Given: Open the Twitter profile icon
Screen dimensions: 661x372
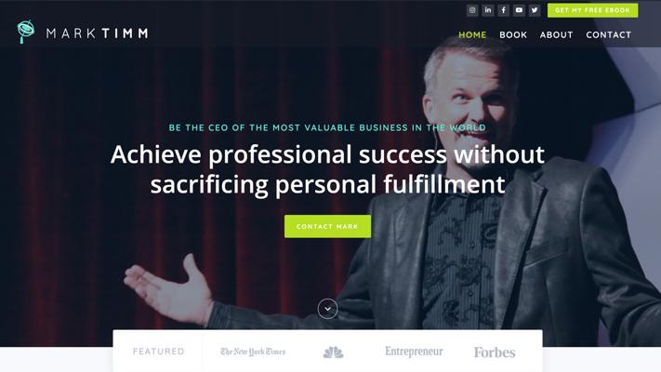Looking at the screenshot, I should (x=535, y=10).
